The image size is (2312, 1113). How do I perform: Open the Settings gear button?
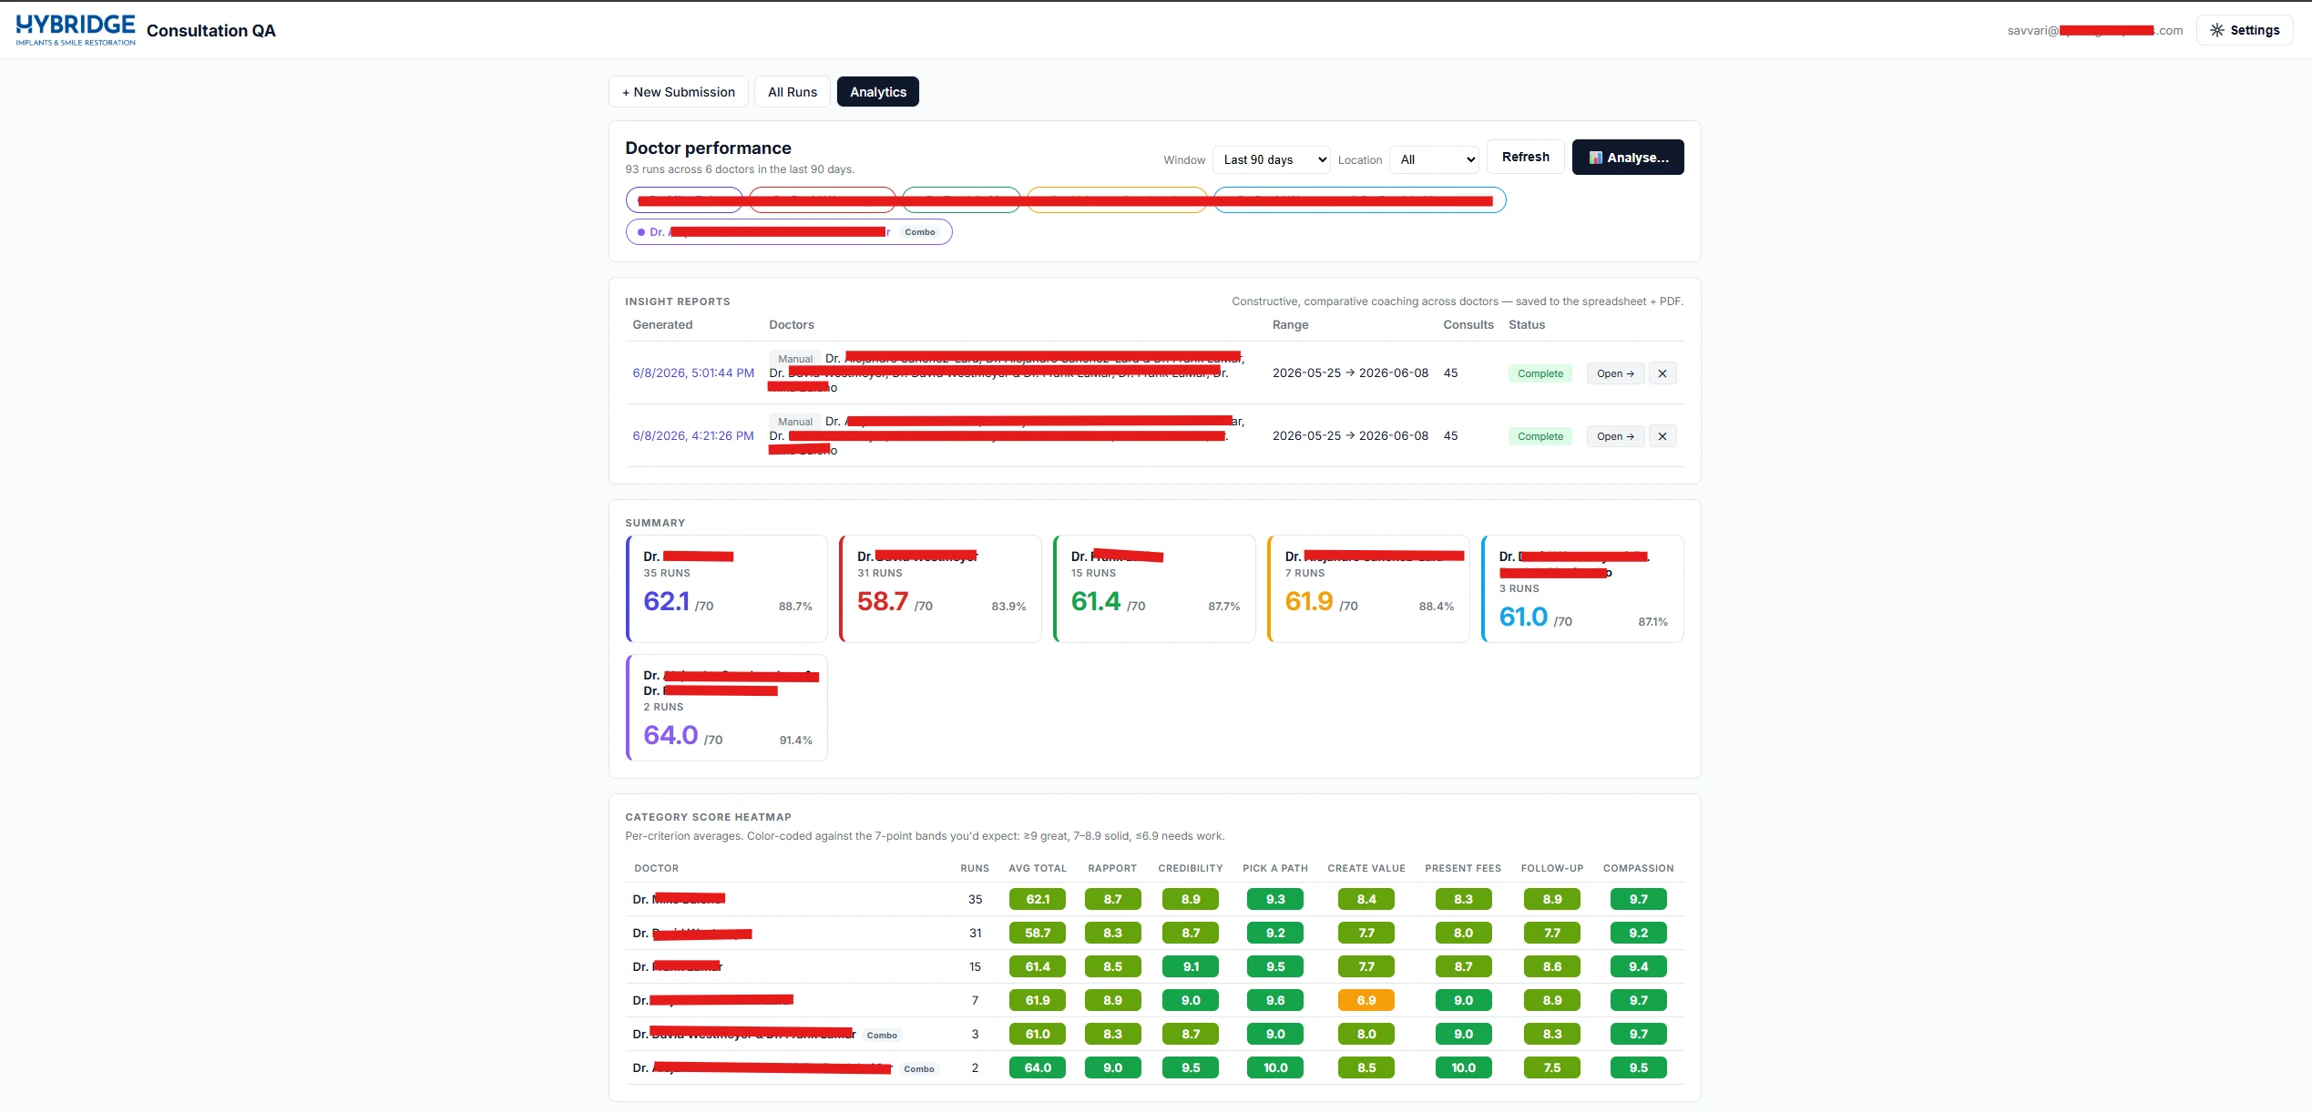[x=2244, y=30]
